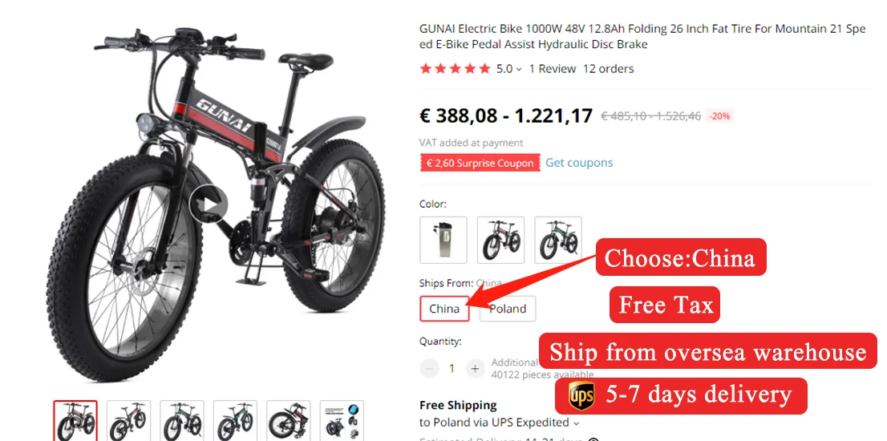
Task: Click the € 2,60 Surprise Coupon badge
Action: tap(480, 164)
